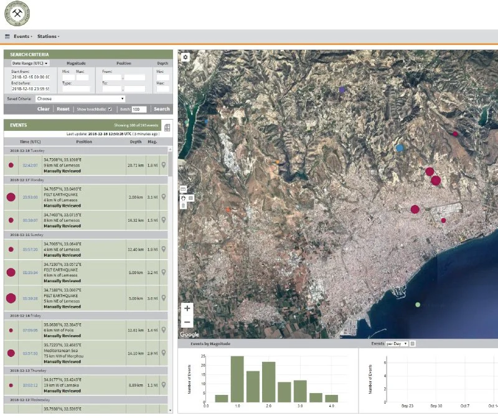Open the Events per Day dropdown

397,344
